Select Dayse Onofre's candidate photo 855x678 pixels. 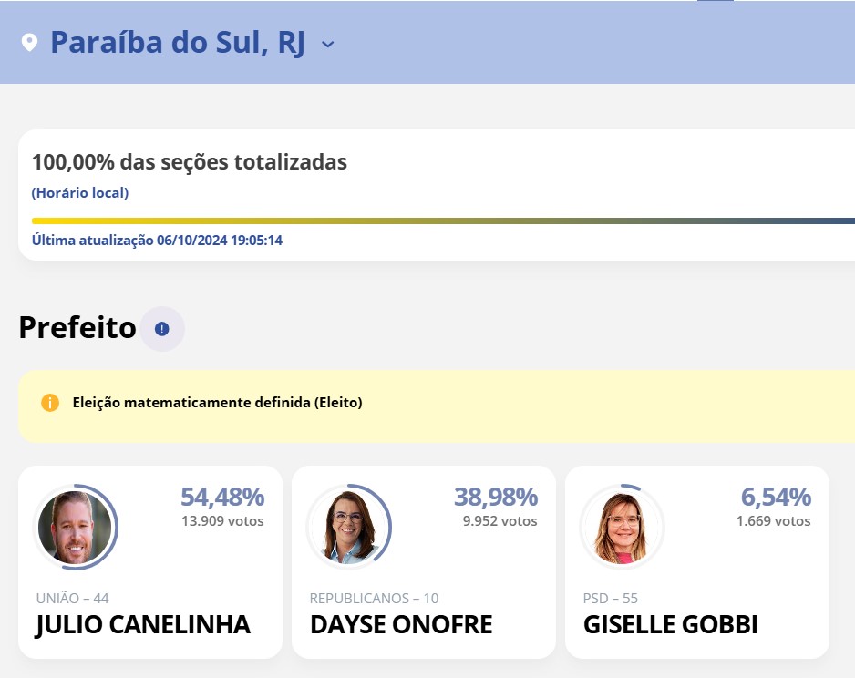[x=350, y=527]
